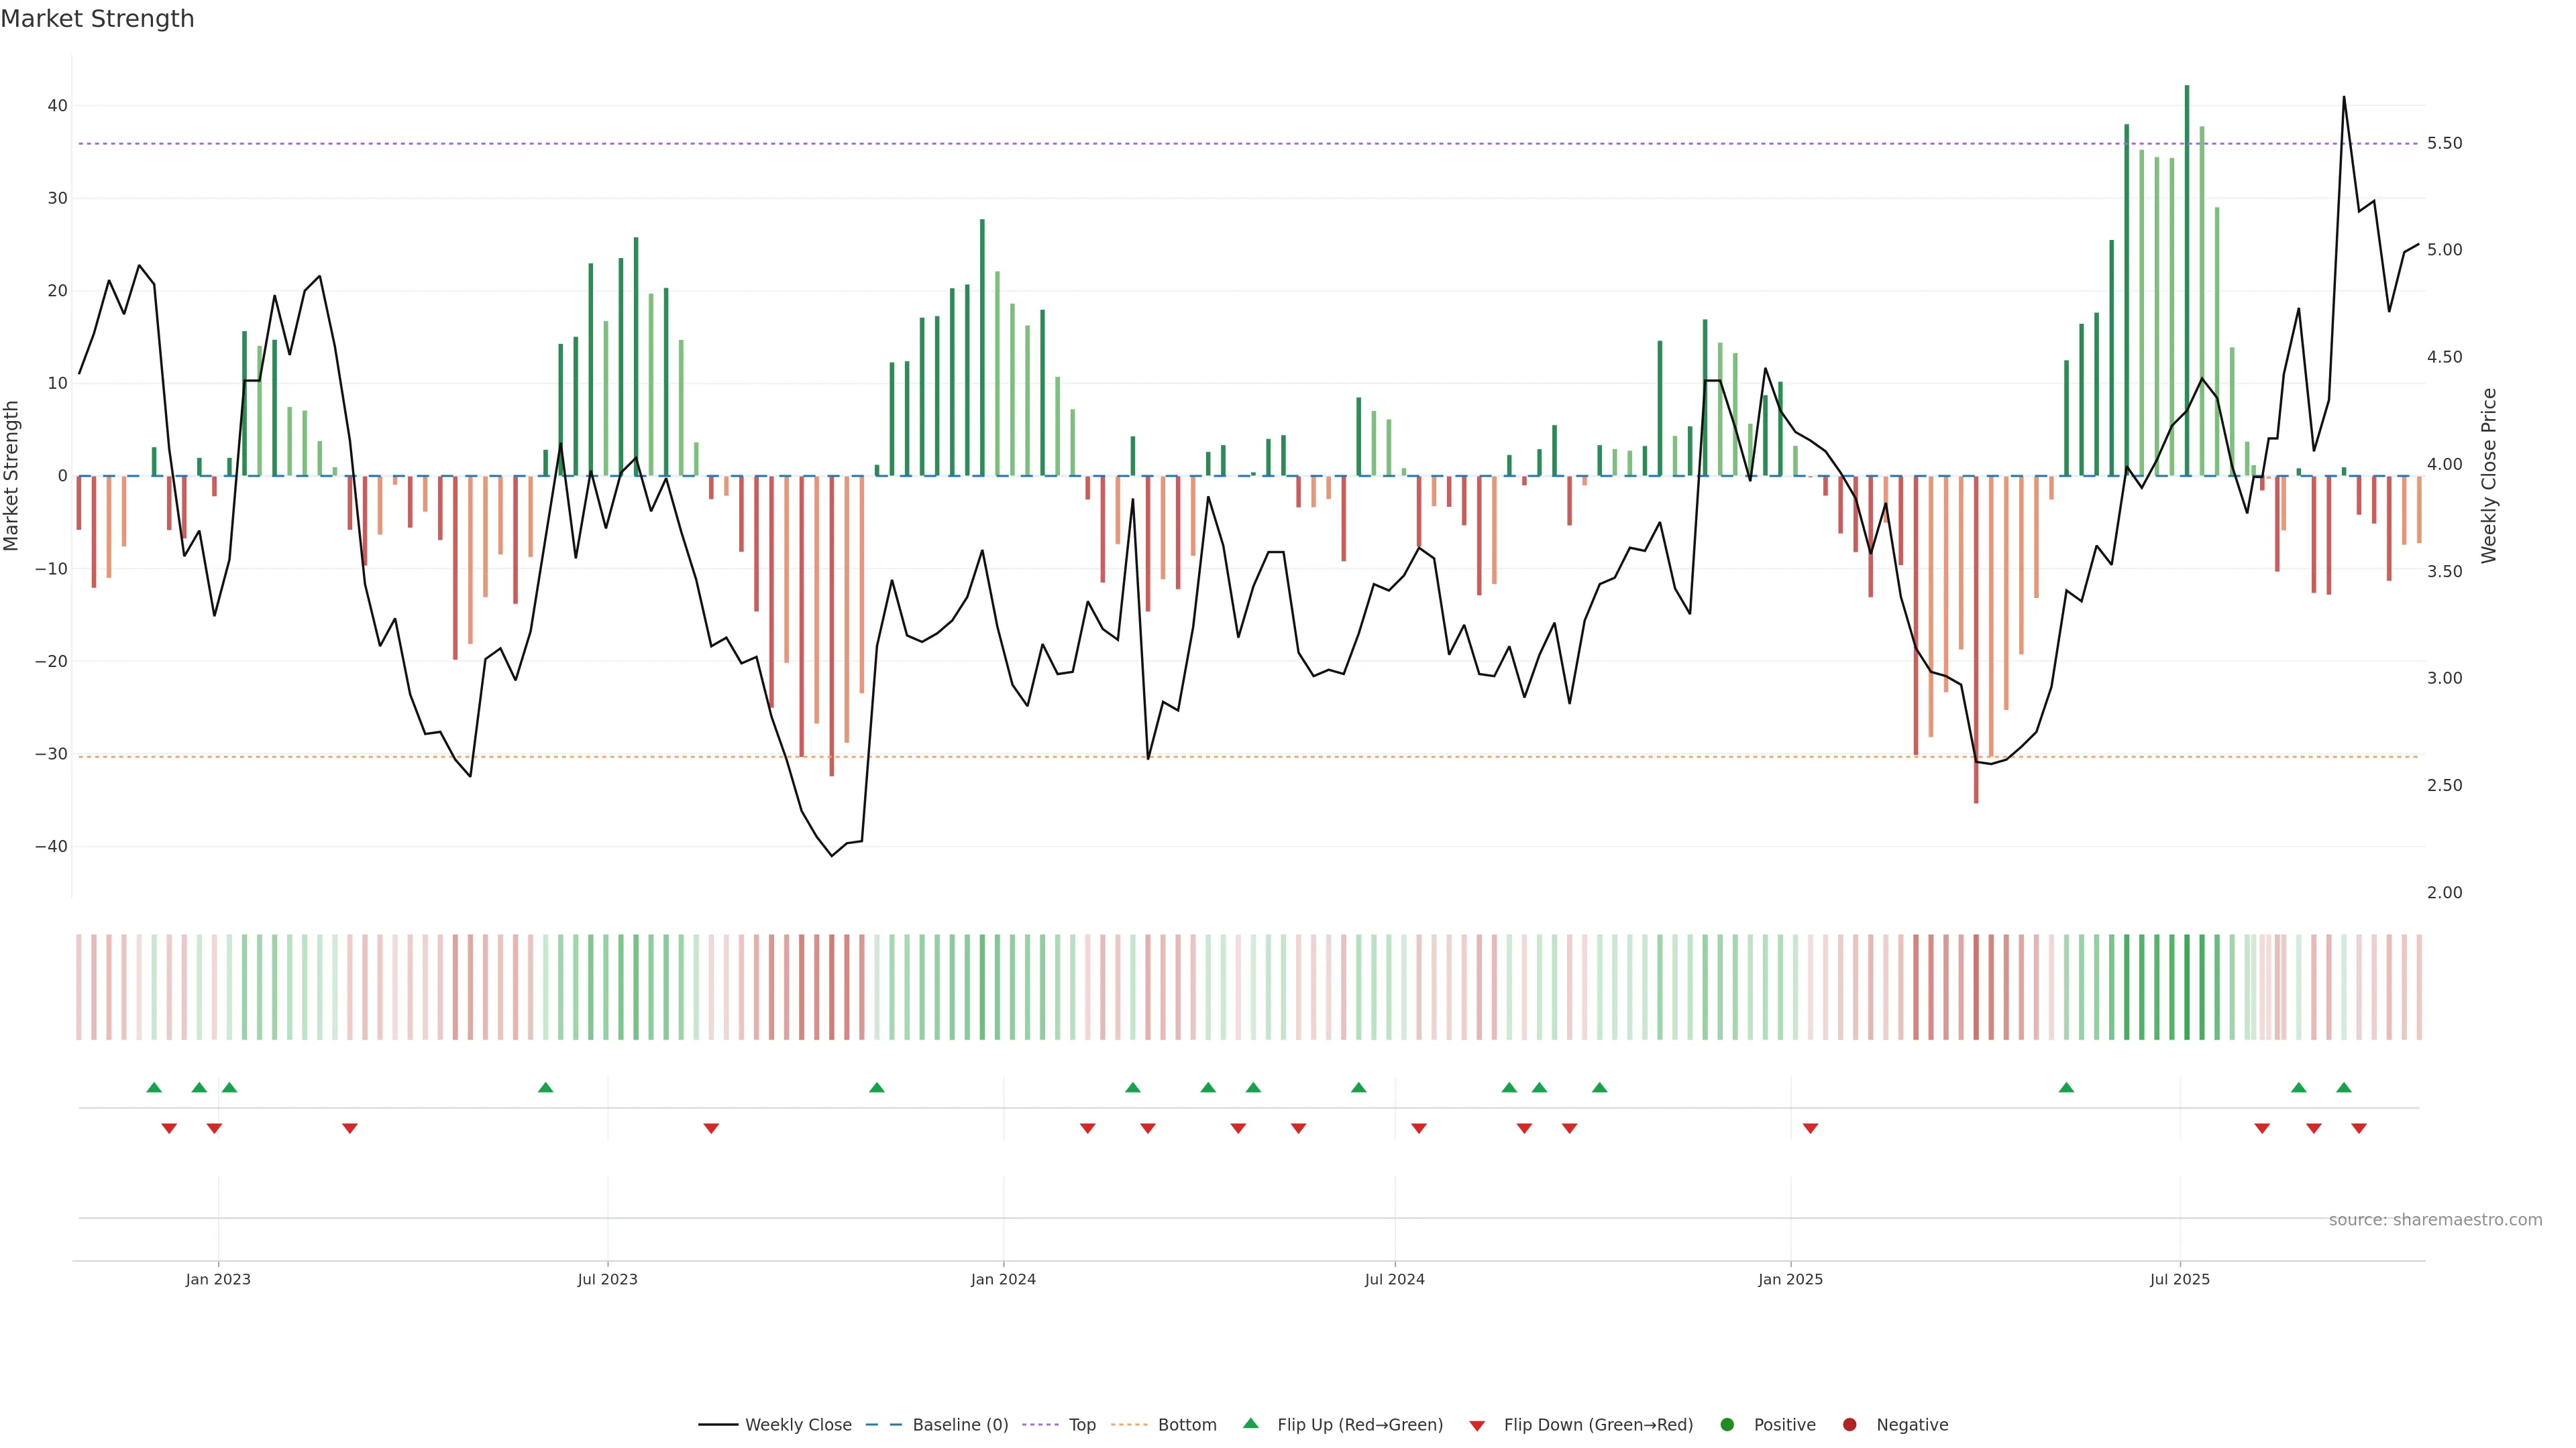Click the Flip Up green triangle legend icon
2576x1448 pixels.
click(x=1250, y=1423)
